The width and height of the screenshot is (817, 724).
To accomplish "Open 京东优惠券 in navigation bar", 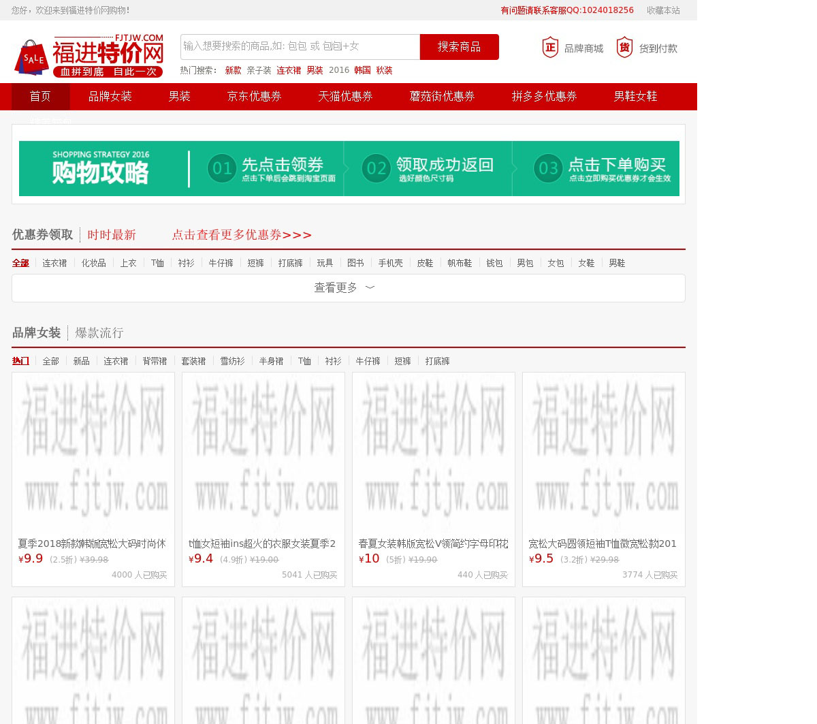I will click(254, 97).
